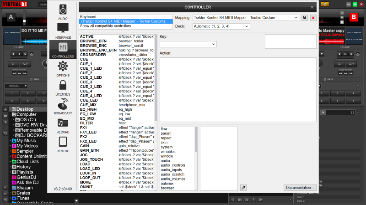366x205 pixels.
Task: Click the favorites star icon in browser
Action: click(x=5, y=109)
